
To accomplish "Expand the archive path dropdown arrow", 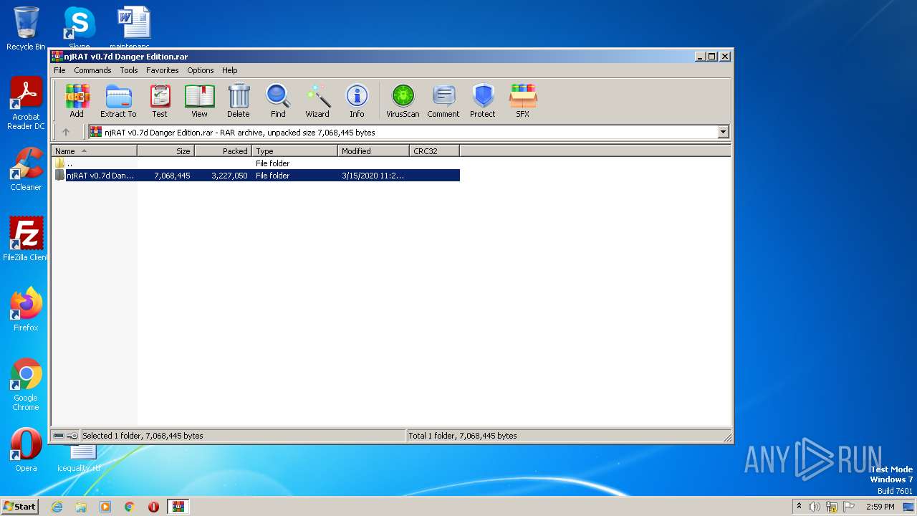I will [x=723, y=132].
